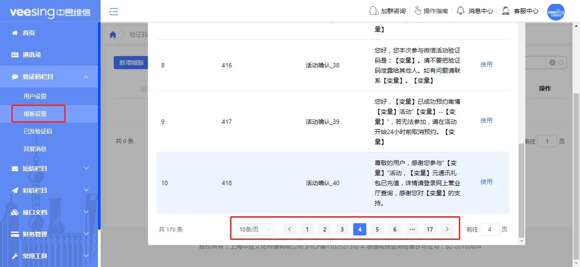Select current page 4 button
Image resolution: width=580 pixels, height=267 pixels.
tap(360, 229)
